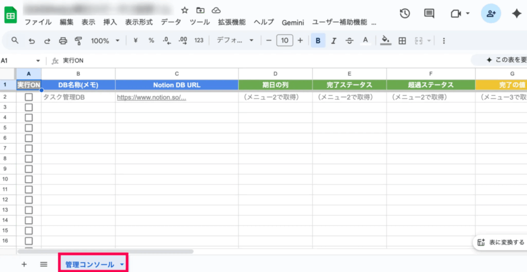
Task: Check the checkbox in row 5
Action: point(29,127)
